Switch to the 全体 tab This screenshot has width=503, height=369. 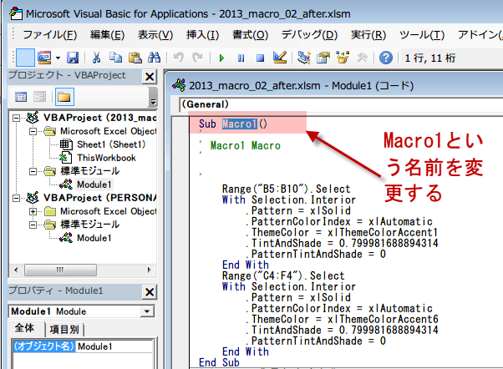click(x=24, y=328)
